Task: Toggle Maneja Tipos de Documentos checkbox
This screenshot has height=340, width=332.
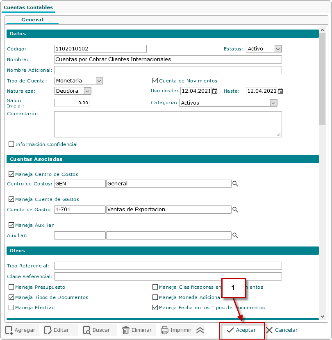Action: pyautogui.click(x=11, y=297)
